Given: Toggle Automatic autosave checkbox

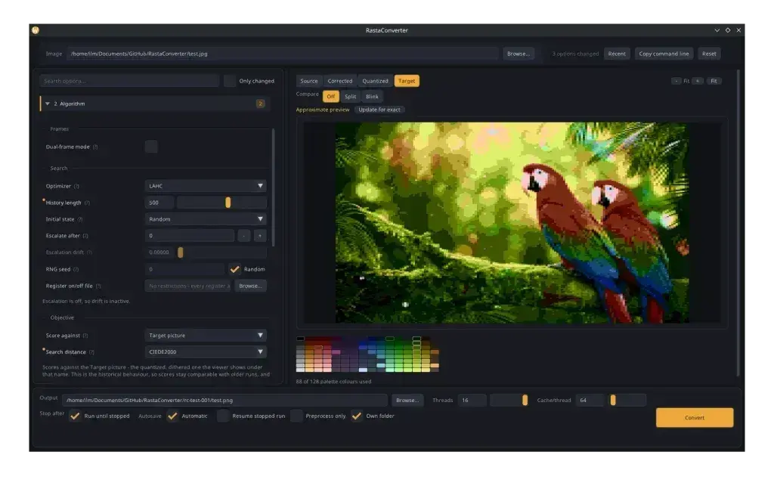Looking at the screenshot, I should 172,416.
